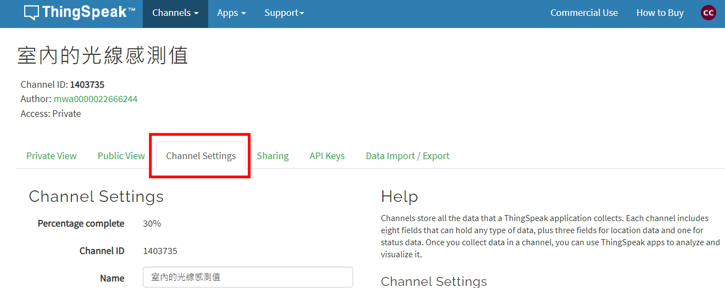Click the ThingSpeak speech-bubble logo
725x288 pixels.
[32, 13]
